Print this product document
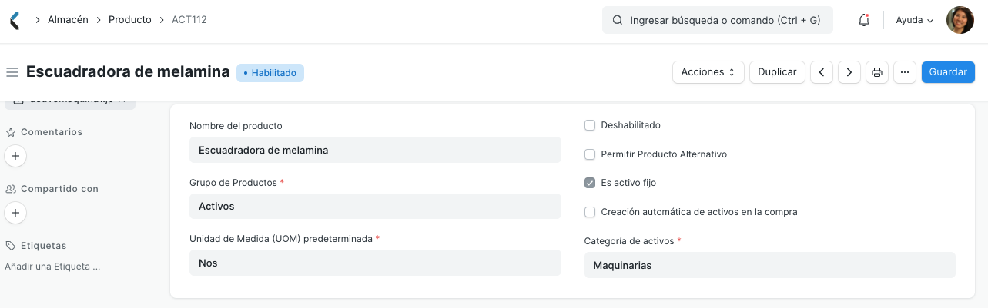This screenshot has height=308, width=988. [x=876, y=72]
